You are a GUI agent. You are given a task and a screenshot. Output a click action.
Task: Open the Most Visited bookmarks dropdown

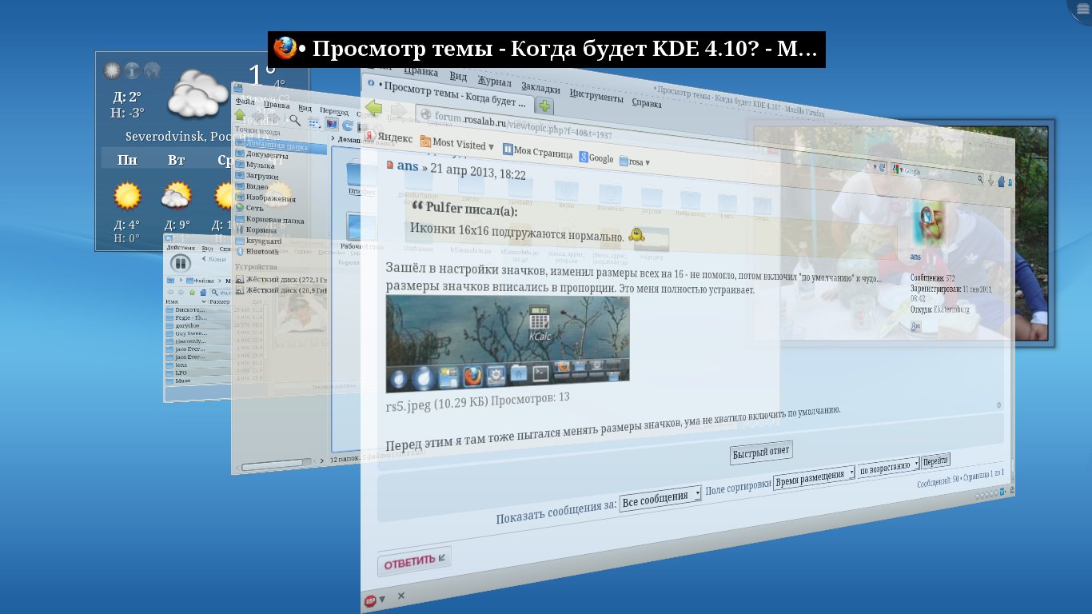(x=457, y=145)
